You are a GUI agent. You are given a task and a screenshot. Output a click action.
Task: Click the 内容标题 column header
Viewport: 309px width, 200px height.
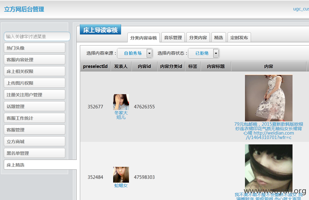tap(216, 66)
